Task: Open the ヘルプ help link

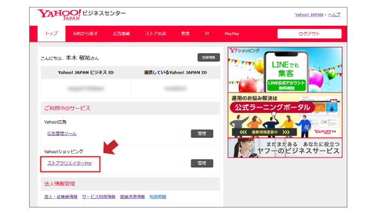Action: (334, 15)
